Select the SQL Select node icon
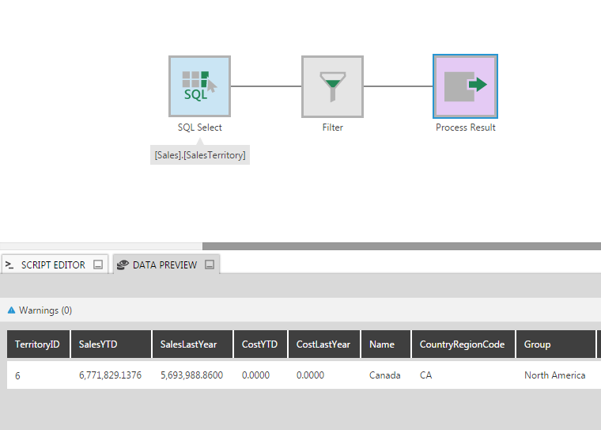Viewport: 601px width, 430px height. click(x=200, y=86)
